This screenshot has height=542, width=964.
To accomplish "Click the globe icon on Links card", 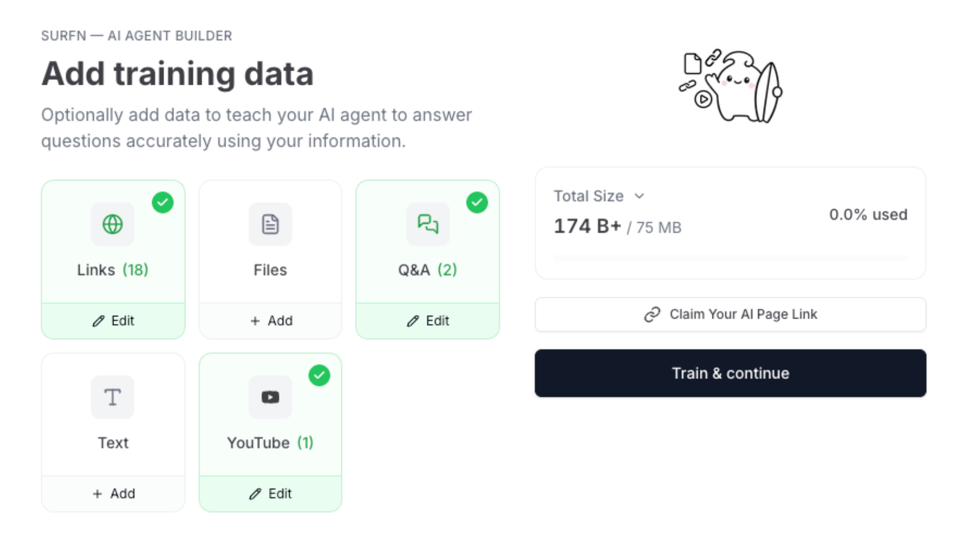I will 112,224.
